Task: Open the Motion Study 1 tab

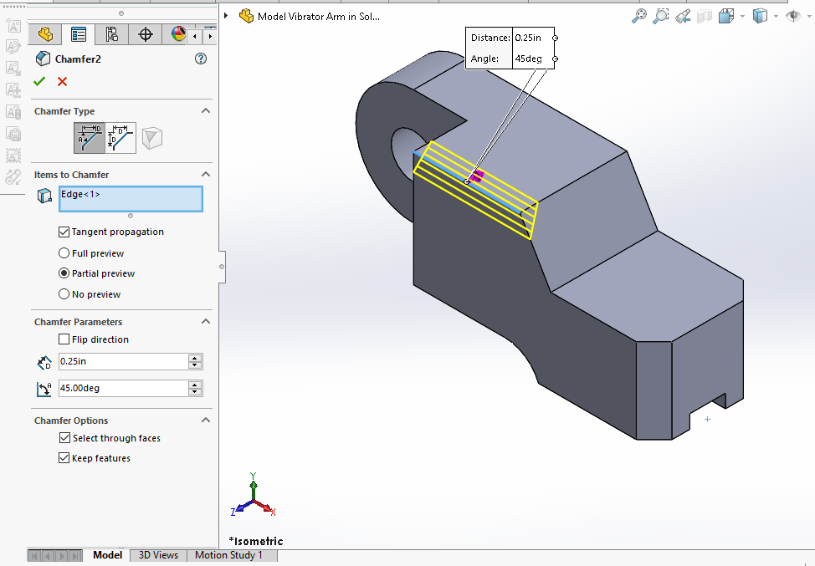Action: [228, 555]
